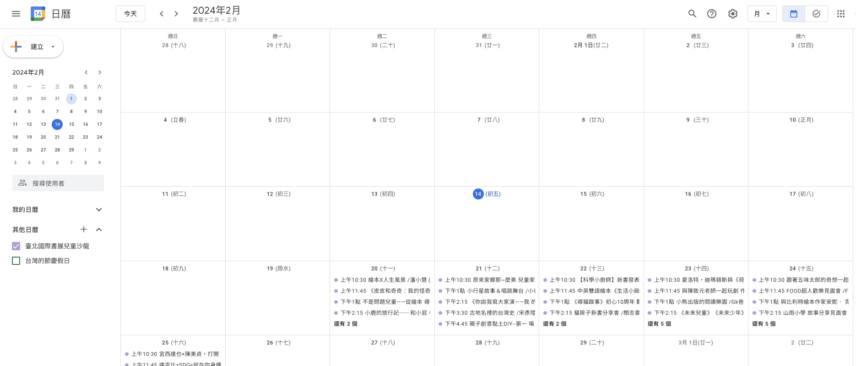
Task: Enable the 台灣的節慶假日 calendar
Action: [16, 261]
